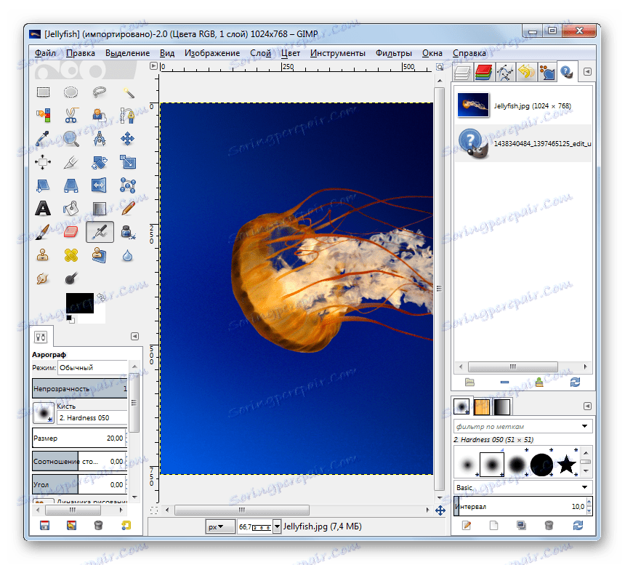Select the Flip tool

pos(100,185)
